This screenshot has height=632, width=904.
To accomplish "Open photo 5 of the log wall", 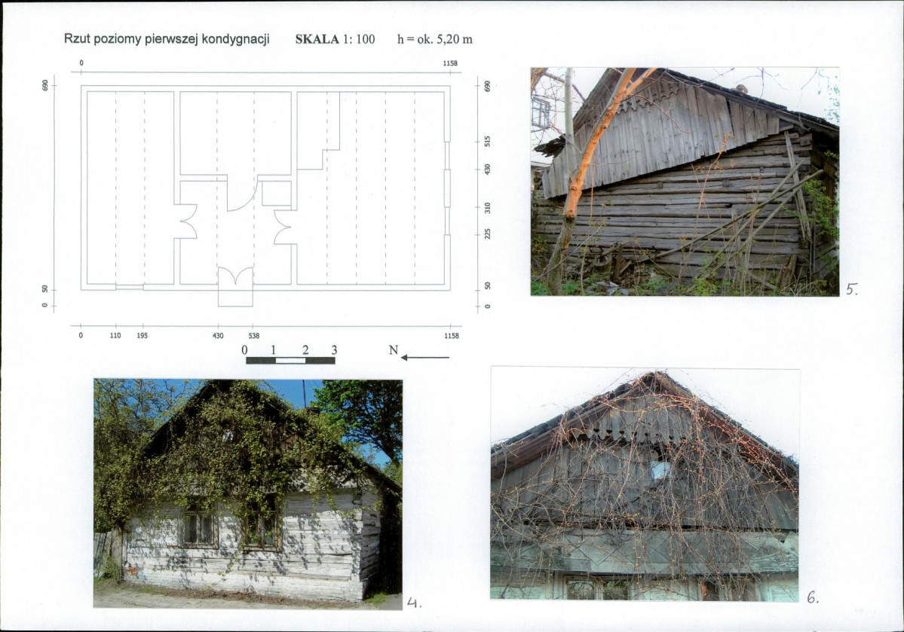I will point(685,182).
